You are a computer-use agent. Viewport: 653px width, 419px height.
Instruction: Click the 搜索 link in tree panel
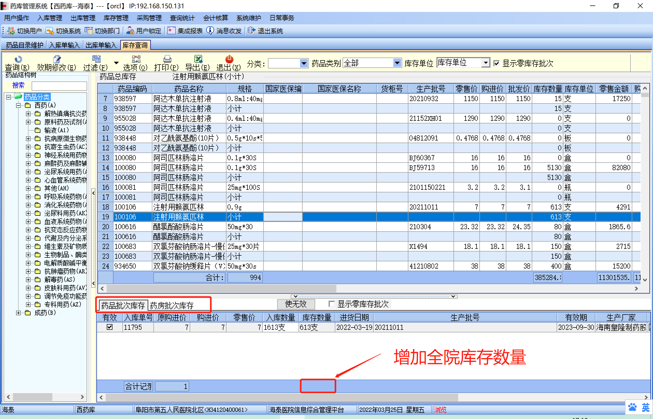(x=18, y=85)
